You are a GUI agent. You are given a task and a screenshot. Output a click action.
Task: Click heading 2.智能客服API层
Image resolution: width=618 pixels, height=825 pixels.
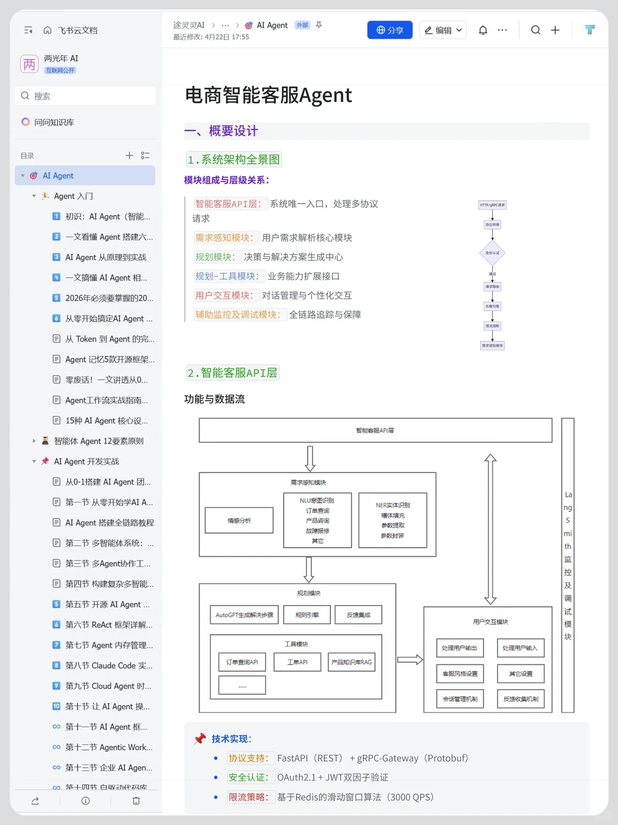click(x=232, y=372)
